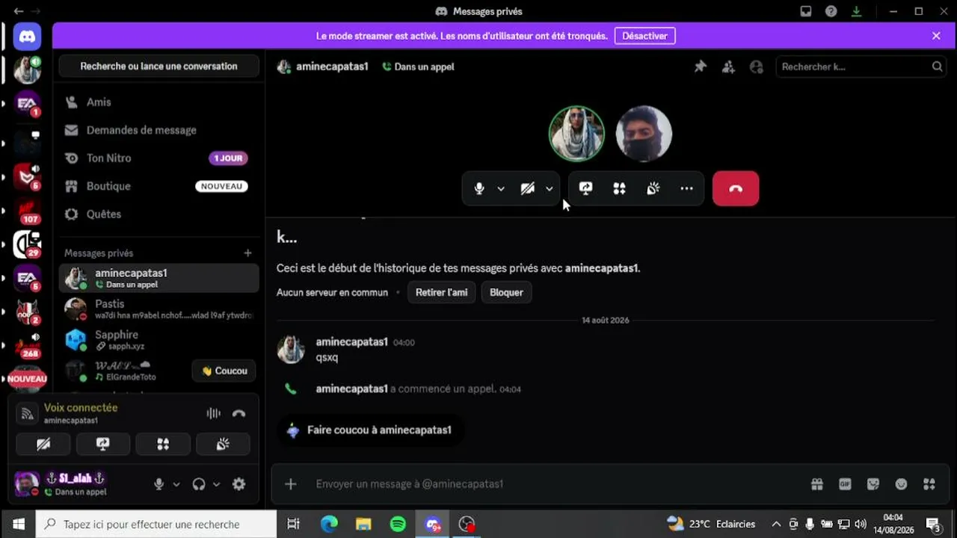Toggle noise suppression in Voix connectée panel
Viewport: 957px width, 538px height.
(x=213, y=413)
